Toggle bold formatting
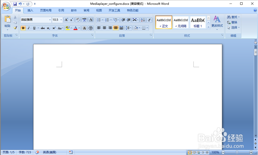 pyautogui.click(x=23, y=28)
